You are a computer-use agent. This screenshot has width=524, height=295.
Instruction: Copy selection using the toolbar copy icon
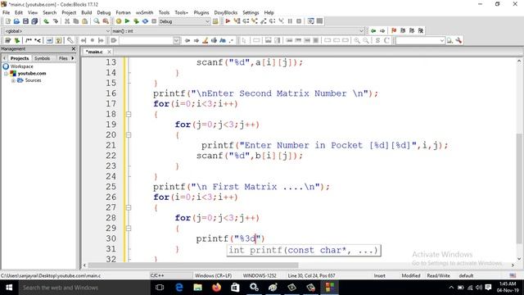[x=76, y=21]
